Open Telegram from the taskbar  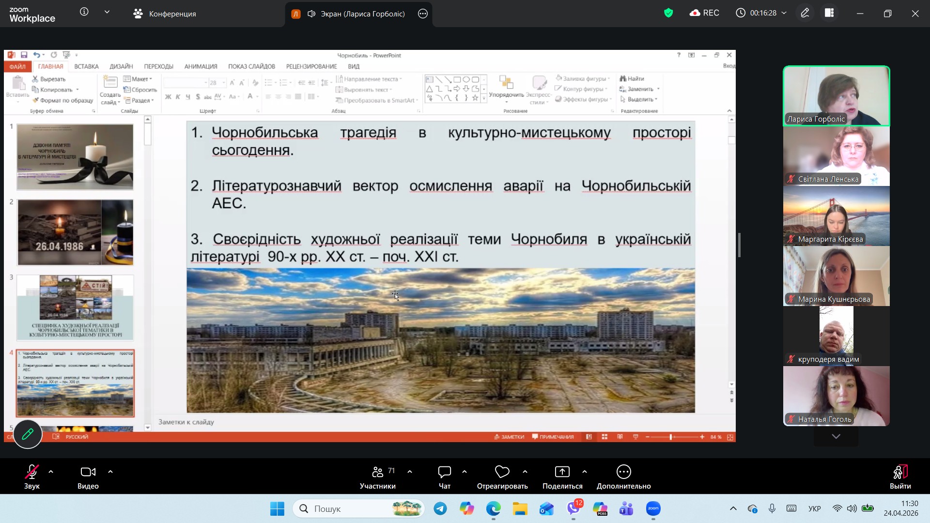coord(440,508)
